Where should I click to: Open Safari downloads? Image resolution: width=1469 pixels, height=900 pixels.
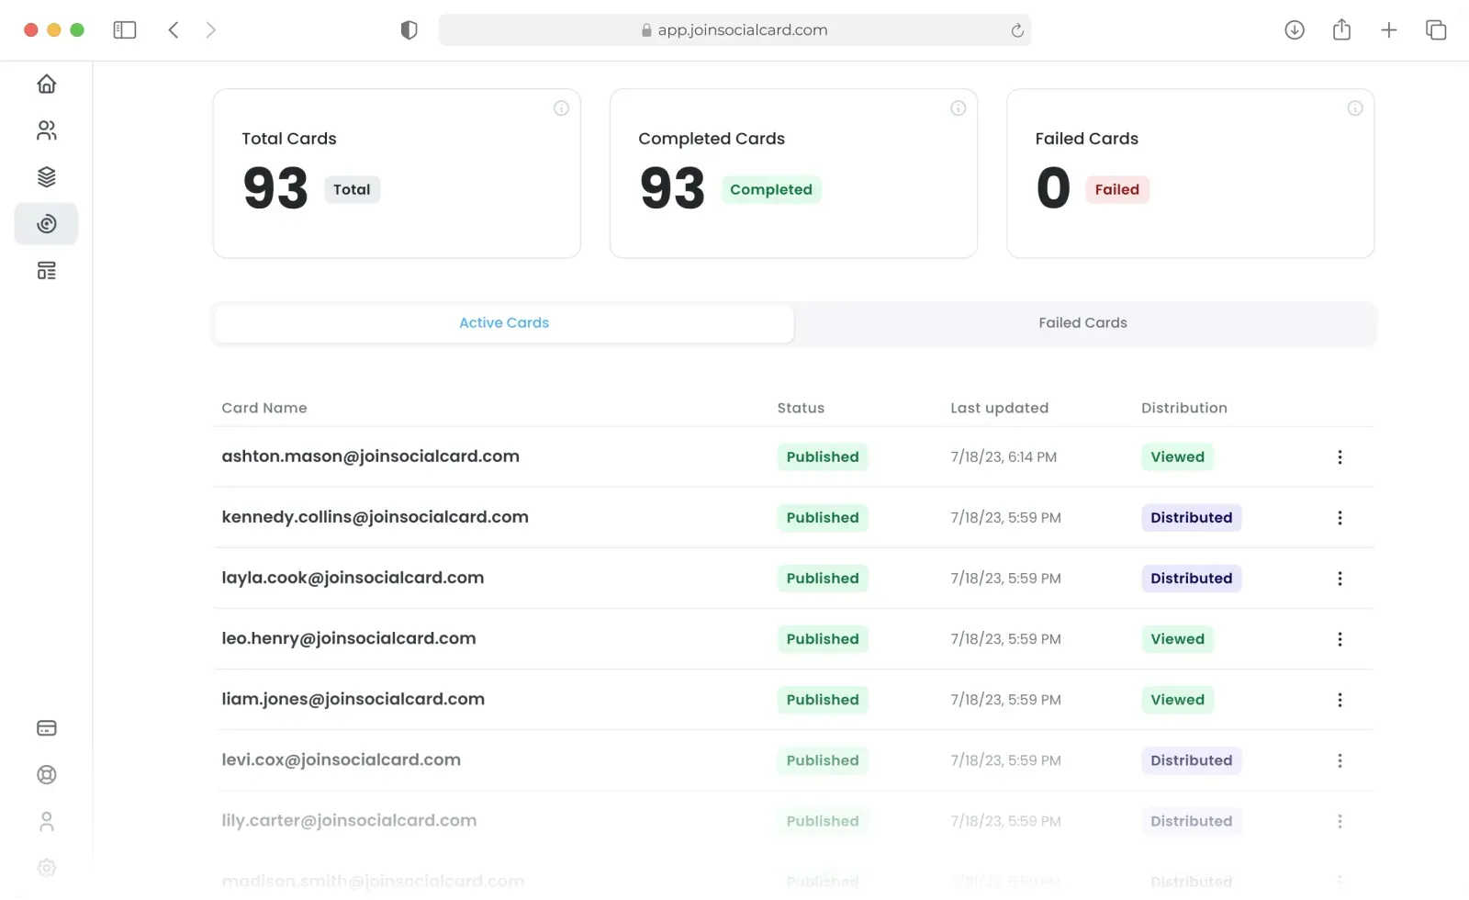point(1295,30)
